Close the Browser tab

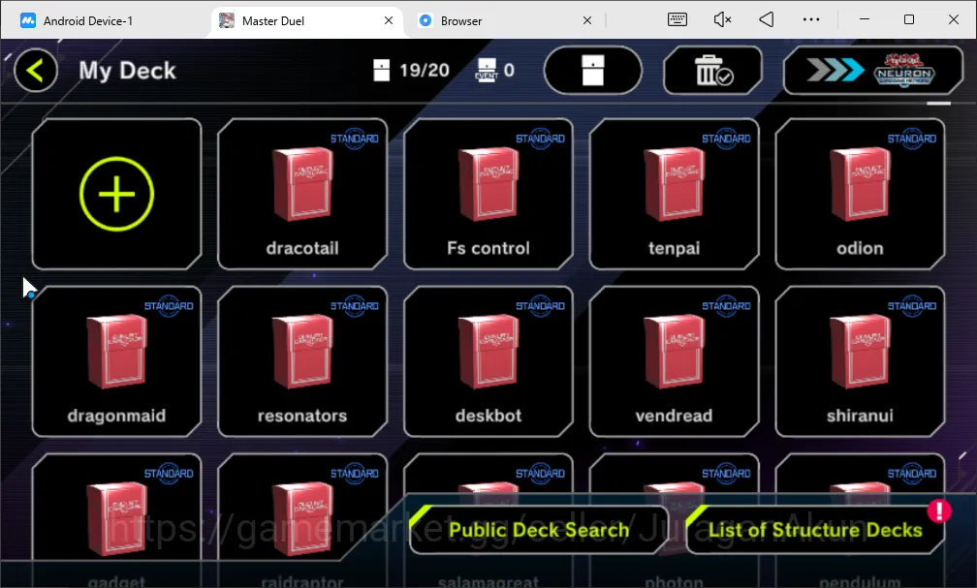(587, 20)
